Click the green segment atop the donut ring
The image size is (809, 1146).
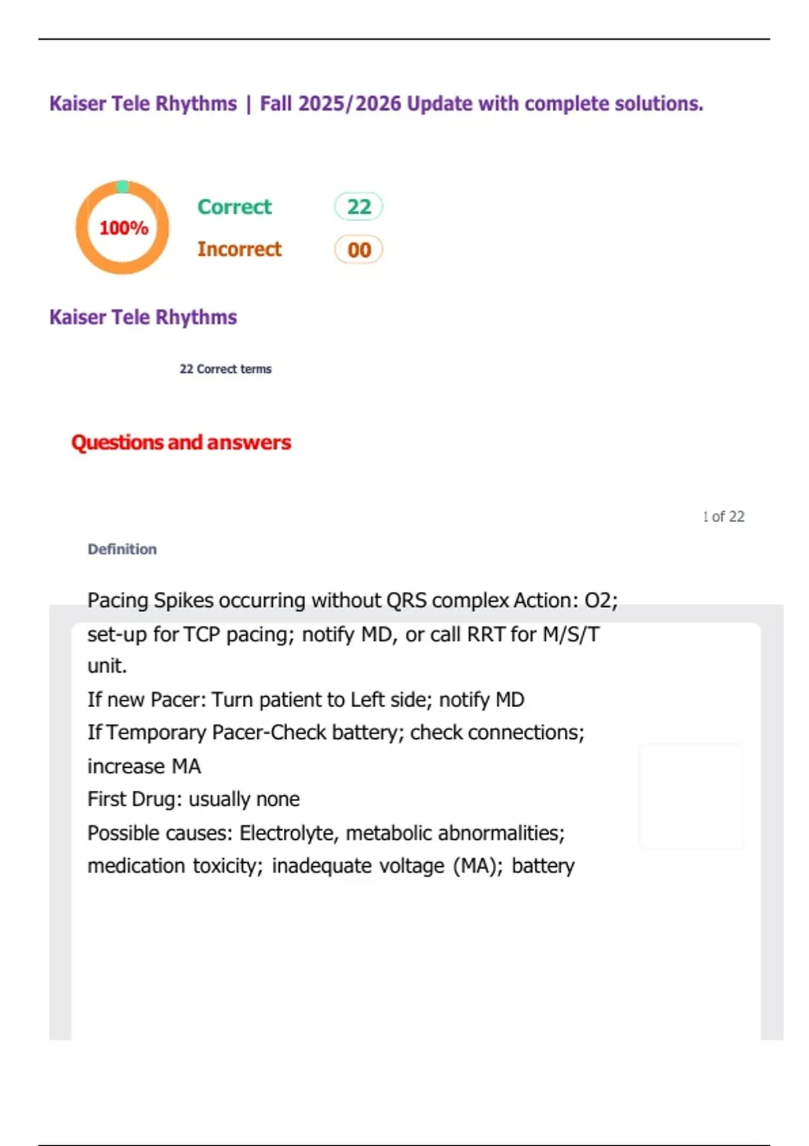[123, 186]
